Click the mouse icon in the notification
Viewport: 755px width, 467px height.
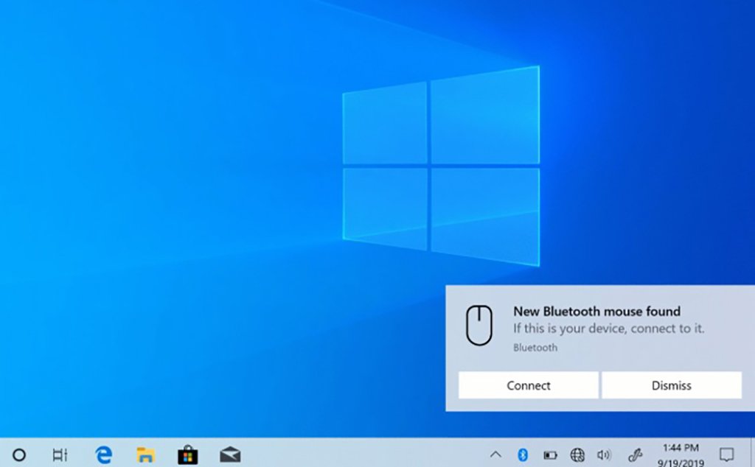click(x=479, y=326)
